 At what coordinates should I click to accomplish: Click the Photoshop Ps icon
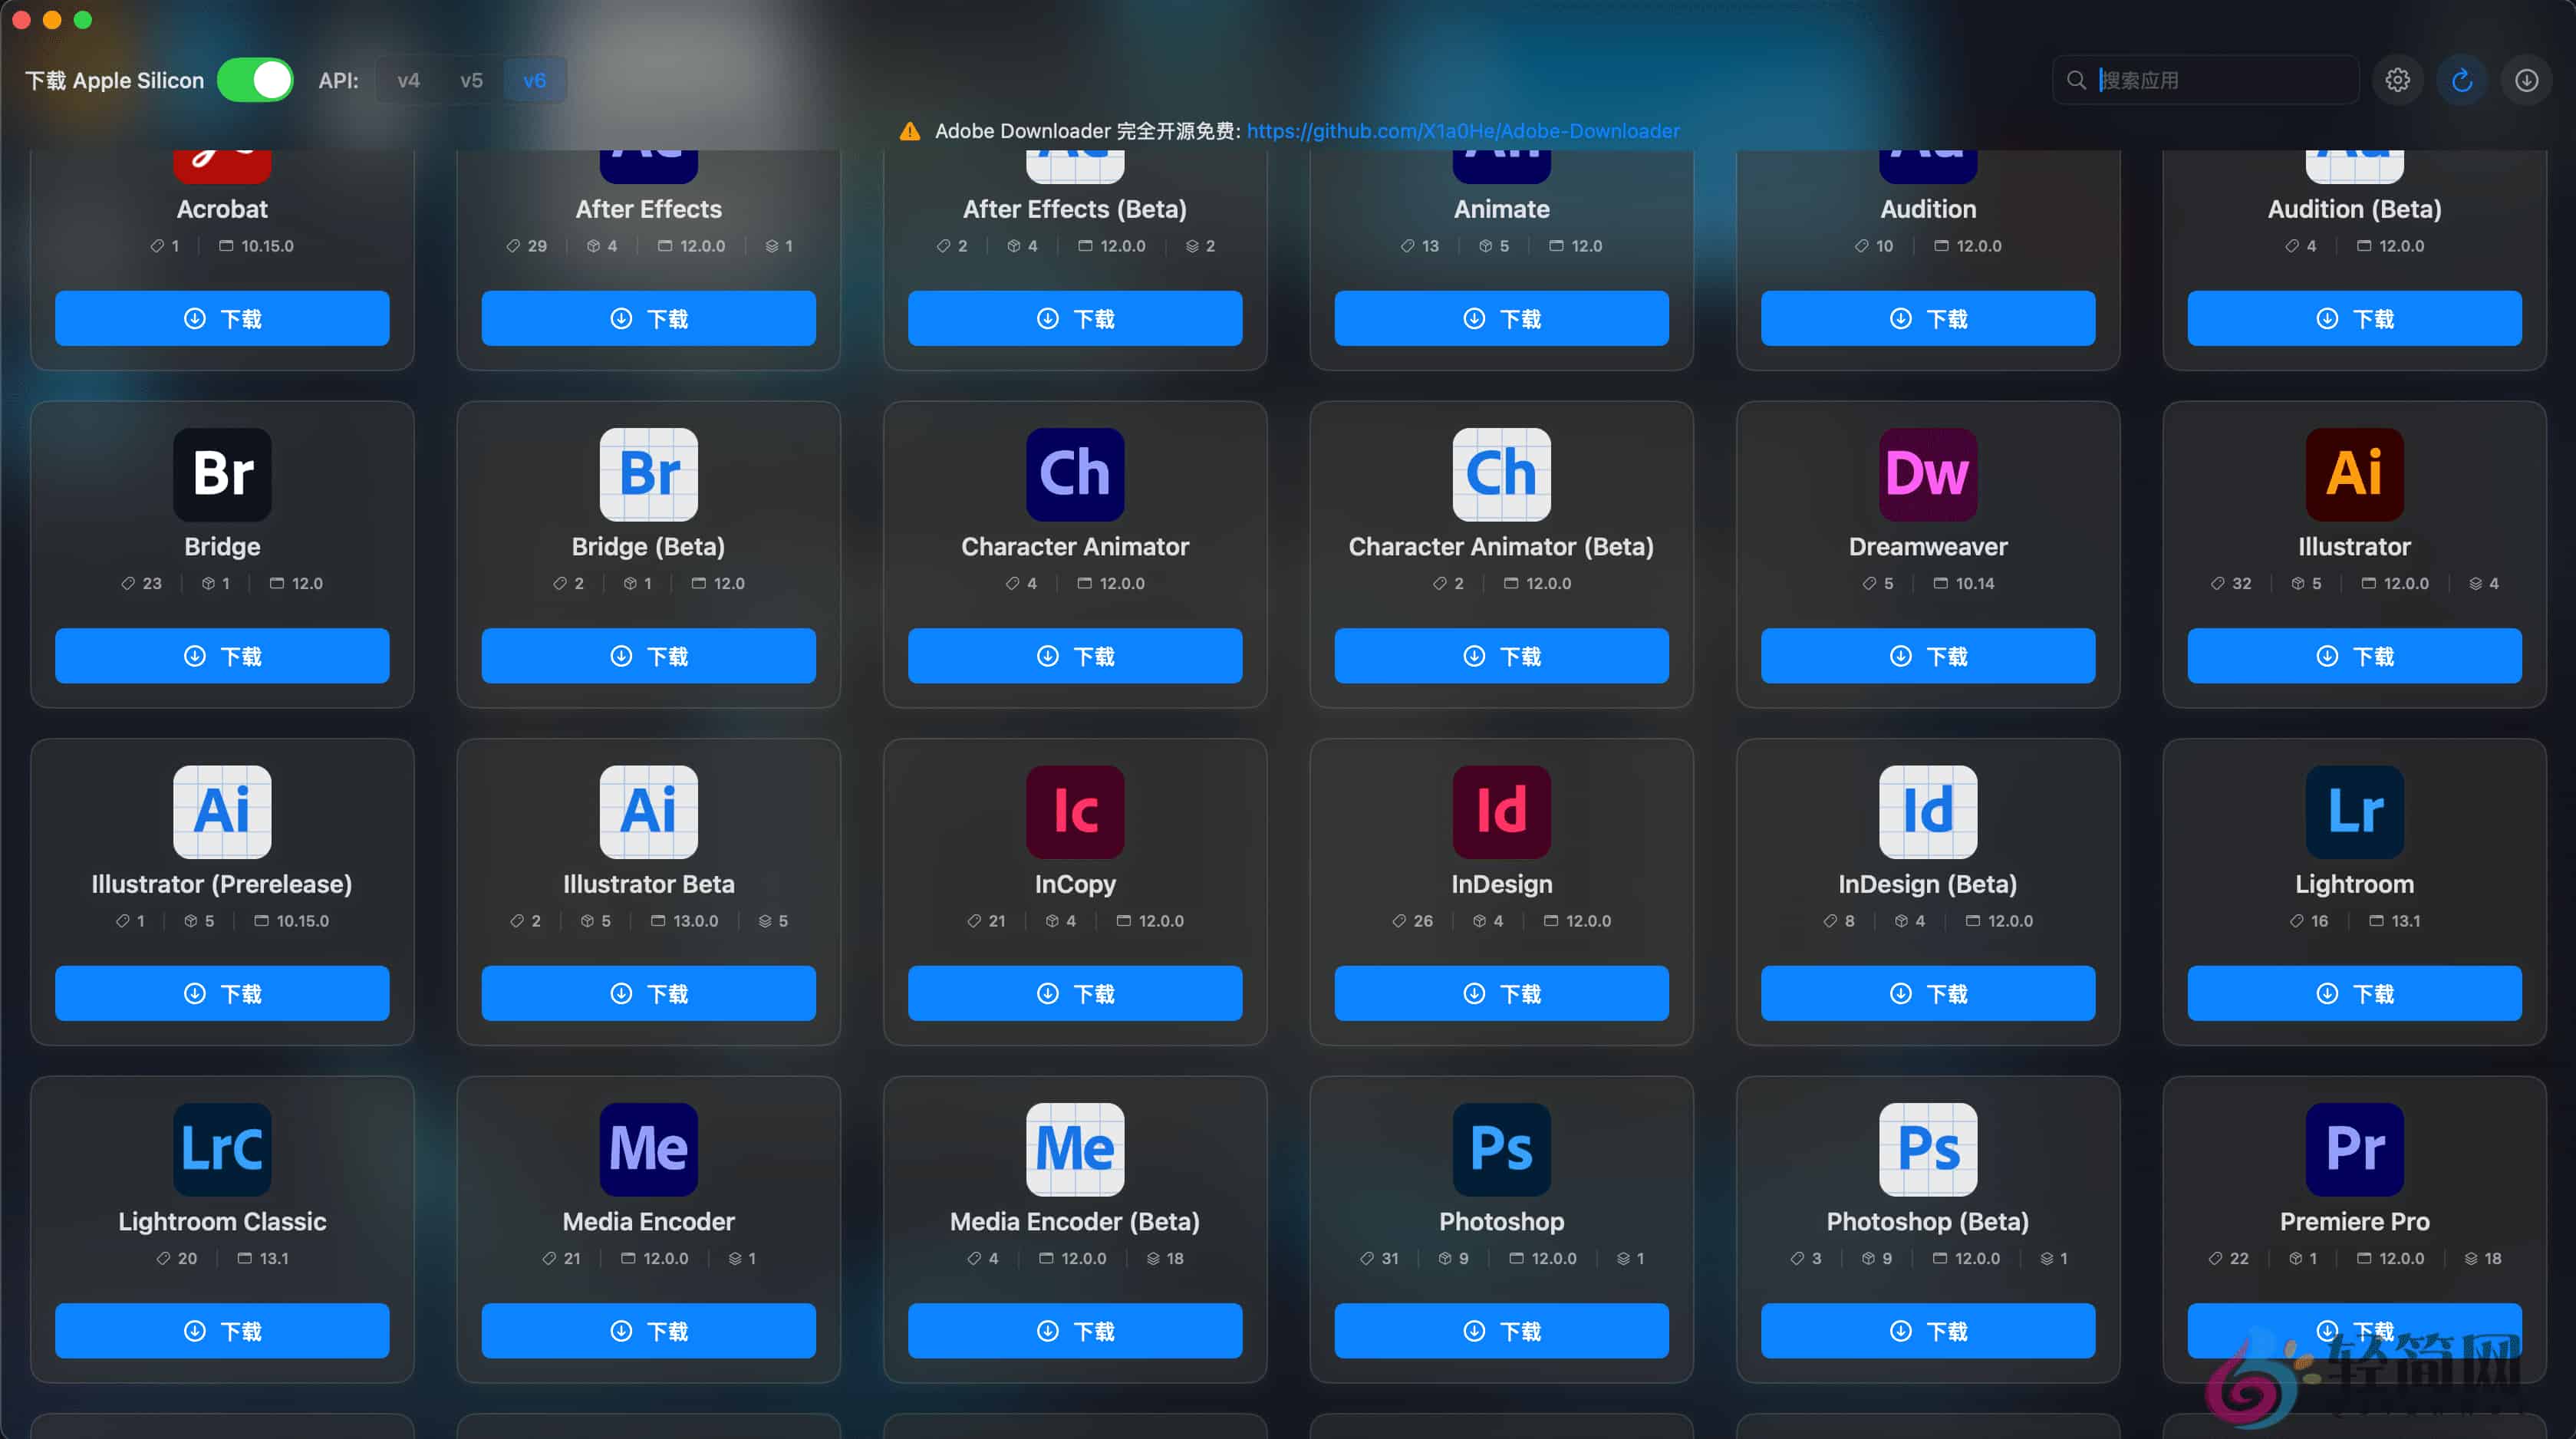pos(1500,1150)
